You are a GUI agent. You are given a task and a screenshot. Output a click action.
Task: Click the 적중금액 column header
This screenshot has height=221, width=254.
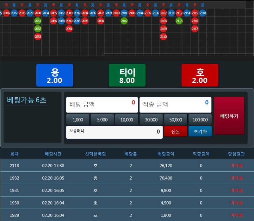201,154
